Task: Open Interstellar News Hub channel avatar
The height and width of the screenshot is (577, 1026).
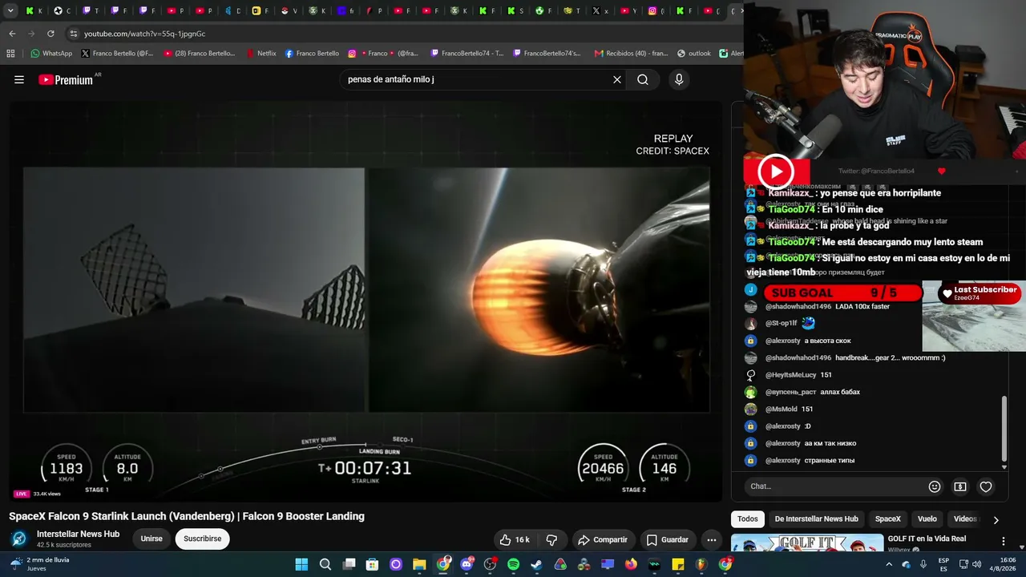Action: pyautogui.click(x=19, y=539)
